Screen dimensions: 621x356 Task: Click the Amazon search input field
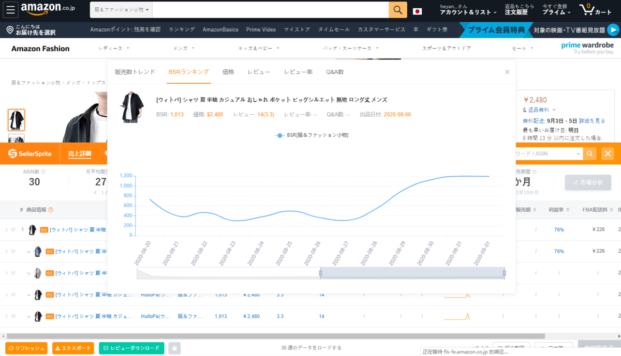270,10
